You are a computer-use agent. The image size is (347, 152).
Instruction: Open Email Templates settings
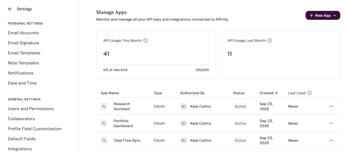tap(24, 53)
